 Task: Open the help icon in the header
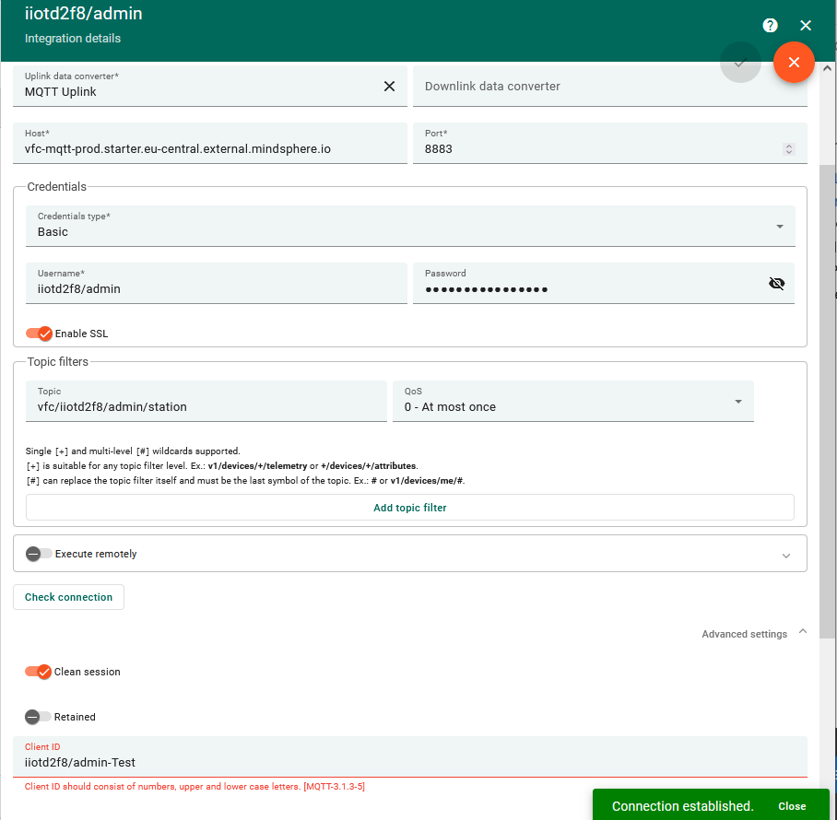770,25
